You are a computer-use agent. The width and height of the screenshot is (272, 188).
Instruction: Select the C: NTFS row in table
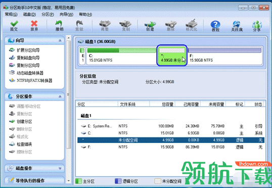point(171,133)
